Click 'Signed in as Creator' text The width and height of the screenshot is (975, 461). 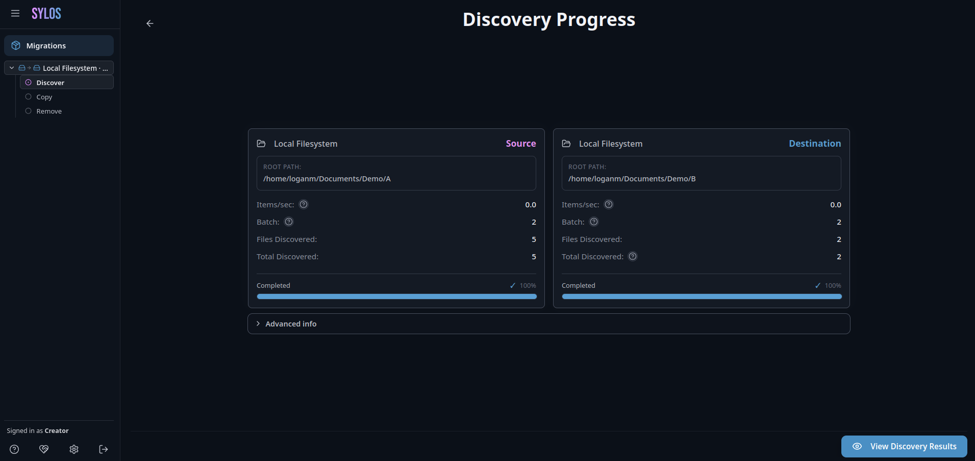point(38,431)
